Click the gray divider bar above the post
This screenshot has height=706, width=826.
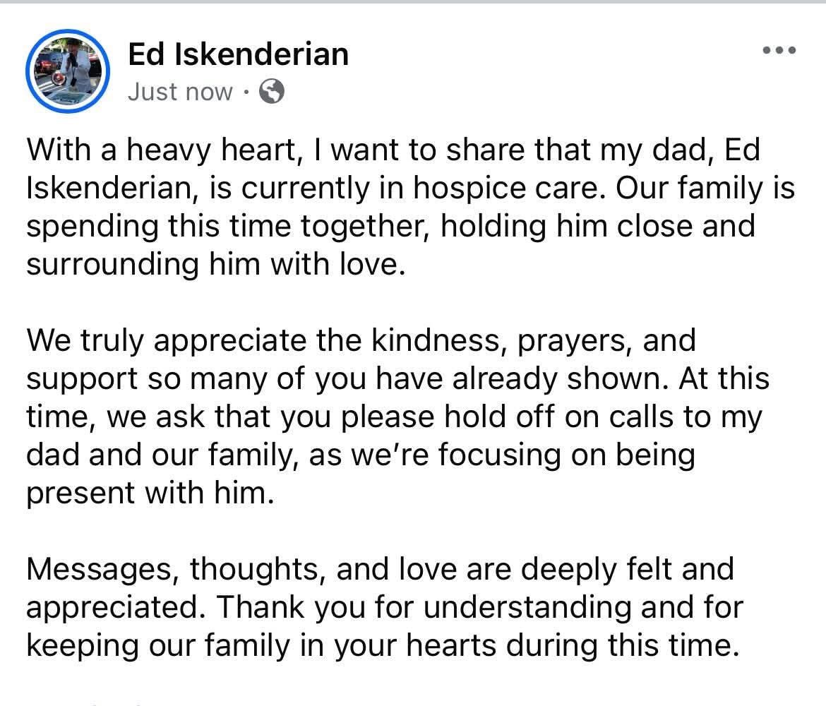[x=413, y=2]
